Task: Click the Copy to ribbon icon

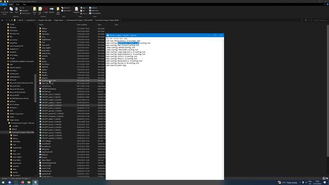Action: click(x=40, y=10)
